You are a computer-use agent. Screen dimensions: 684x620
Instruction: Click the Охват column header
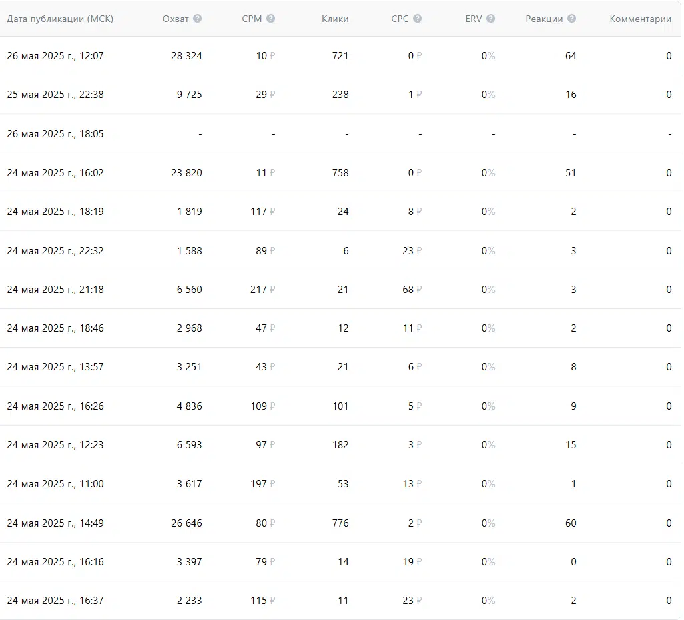pyautogui.click(x=176, y=19)
